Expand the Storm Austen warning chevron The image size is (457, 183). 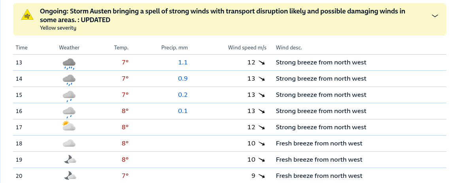[x=434, y=16]
